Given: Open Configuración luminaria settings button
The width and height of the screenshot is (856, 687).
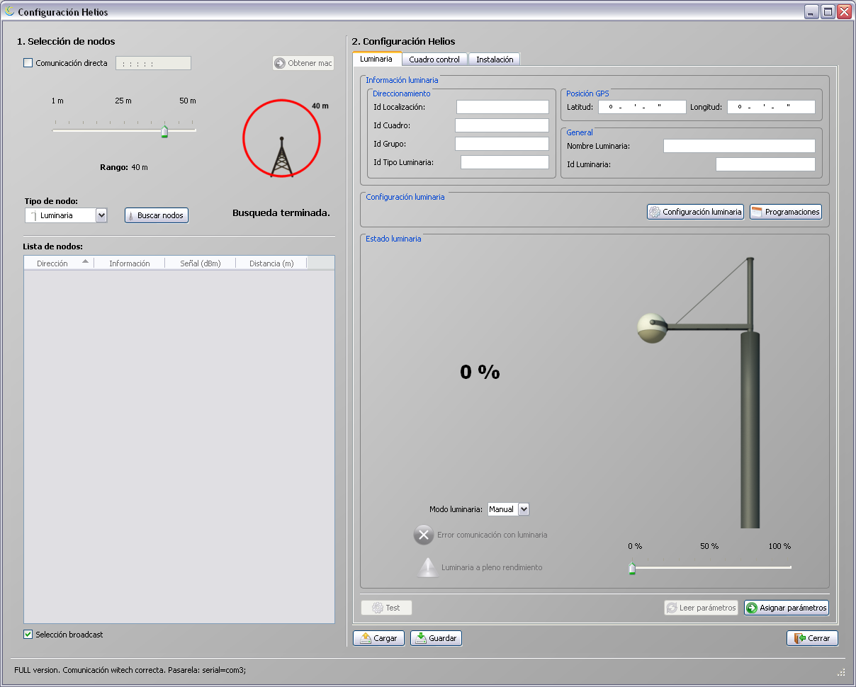Looking at the screenshot, I should pos(695,212).
